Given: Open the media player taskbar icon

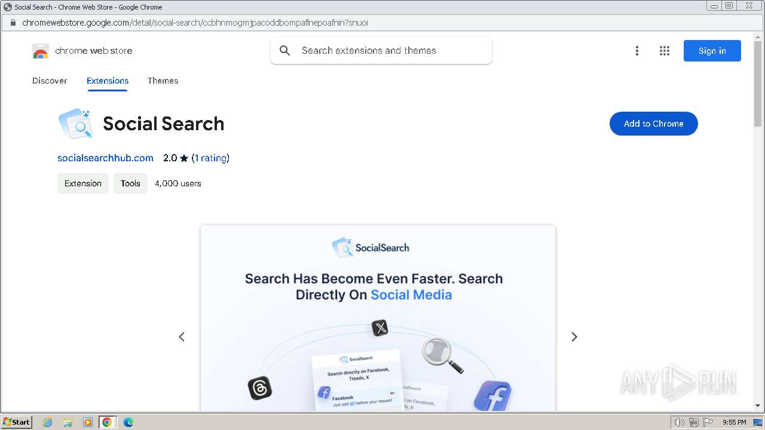Looking at the screenshot, I should click(x=88, y=422).
